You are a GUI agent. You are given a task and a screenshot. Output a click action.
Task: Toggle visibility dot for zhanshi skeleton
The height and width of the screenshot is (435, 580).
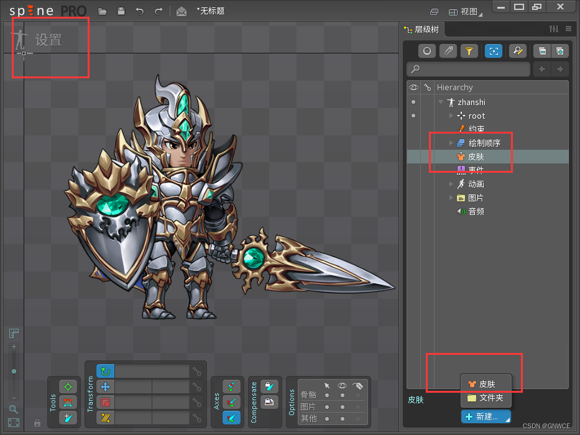pyautogui.click(x=413, y=102)
